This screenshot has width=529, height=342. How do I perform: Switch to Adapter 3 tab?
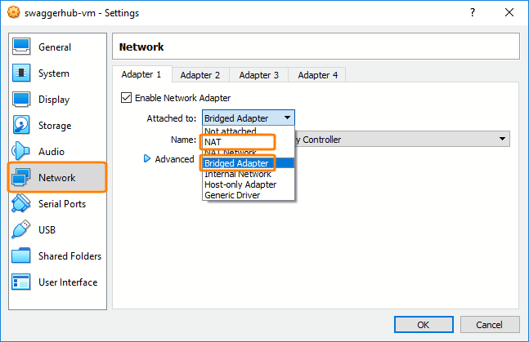tap(258, 75)
